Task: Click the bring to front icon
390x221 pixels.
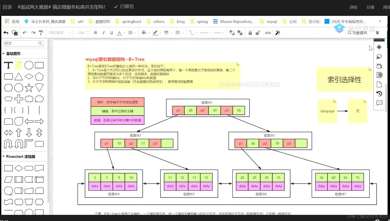Action: 232,33
